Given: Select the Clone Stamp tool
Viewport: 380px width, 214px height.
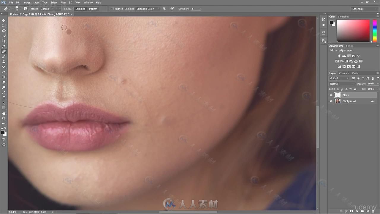Looking at the screenshot, I should pos(4,62).
